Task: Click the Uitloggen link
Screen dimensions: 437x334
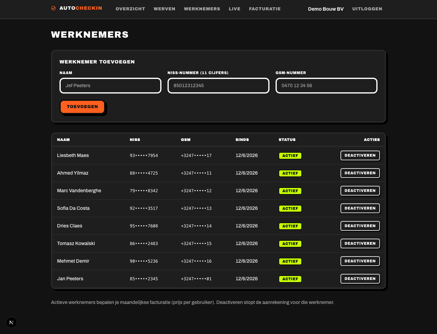Action: [x=367, y=9]
